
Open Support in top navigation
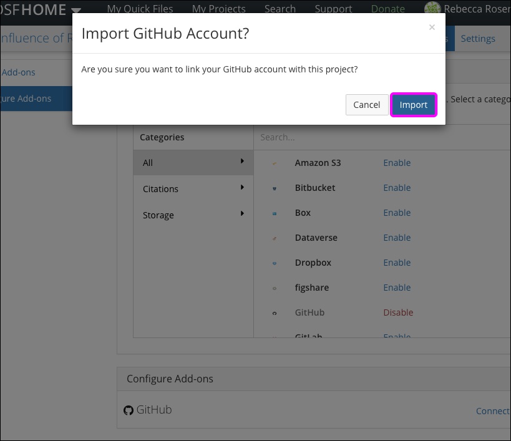(x=333, y=9)
